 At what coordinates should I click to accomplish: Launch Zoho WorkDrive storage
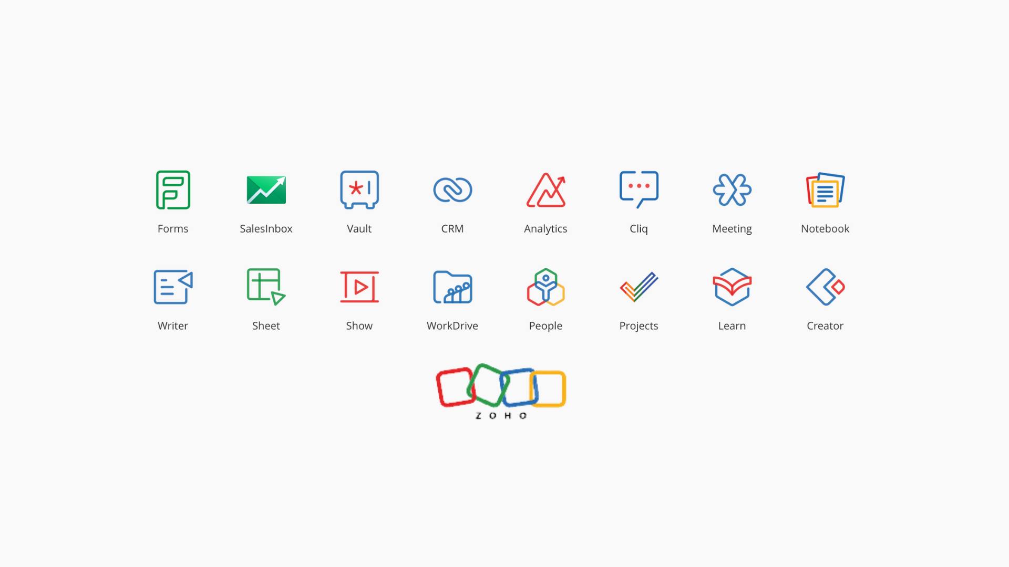point(453,287)
